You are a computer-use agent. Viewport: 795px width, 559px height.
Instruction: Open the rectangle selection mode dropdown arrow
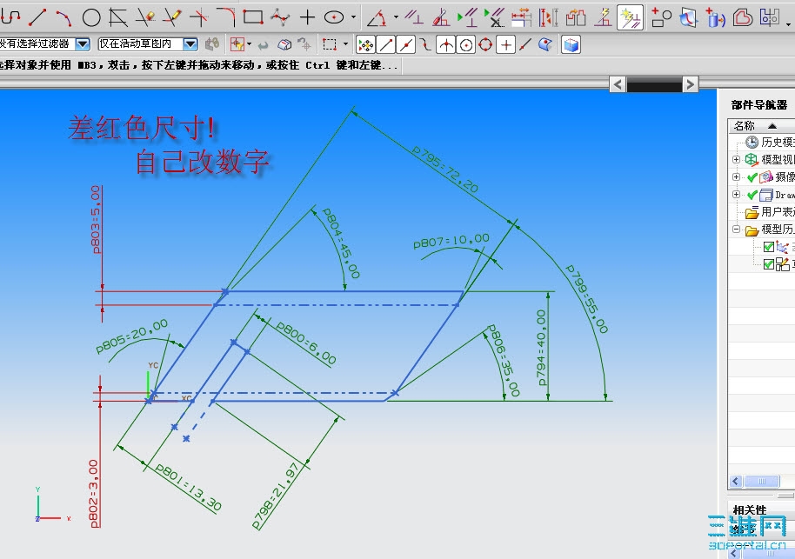tap(346, 44)
